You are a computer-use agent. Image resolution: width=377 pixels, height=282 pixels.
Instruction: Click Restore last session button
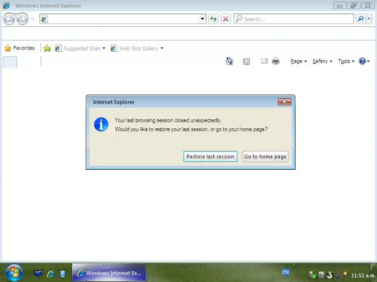(x=210, y=157)
